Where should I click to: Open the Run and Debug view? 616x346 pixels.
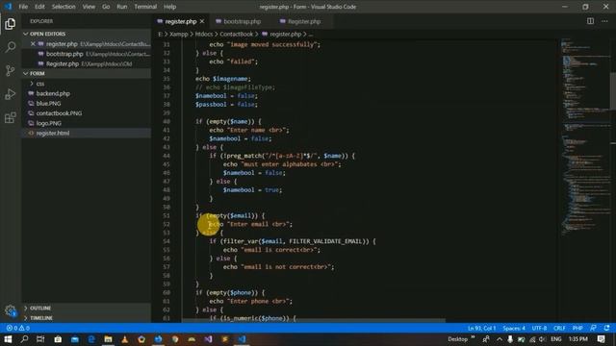click(x=11, y=94)
